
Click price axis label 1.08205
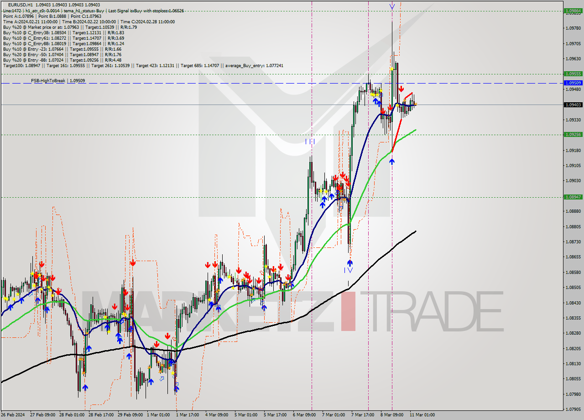click(573, 349)
